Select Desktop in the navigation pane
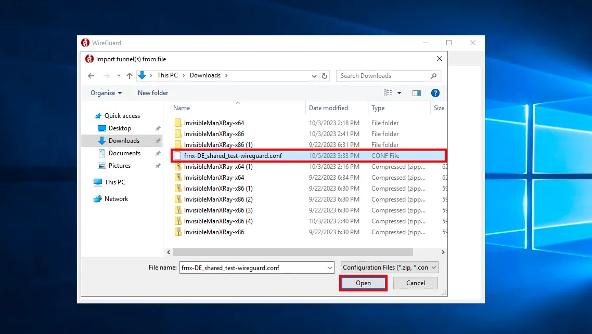 tap(120, 128)
